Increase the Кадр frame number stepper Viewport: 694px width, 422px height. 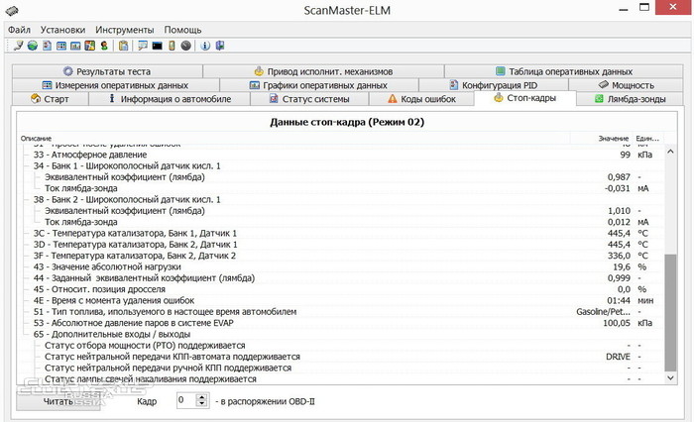202,396
